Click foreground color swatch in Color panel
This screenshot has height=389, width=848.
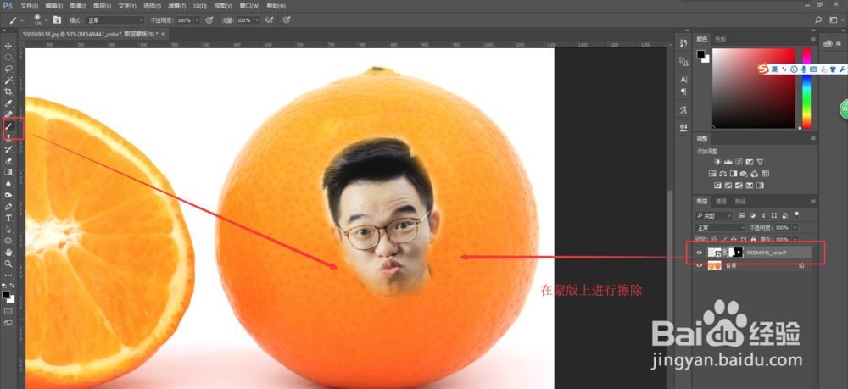click(x=701, y=54)
